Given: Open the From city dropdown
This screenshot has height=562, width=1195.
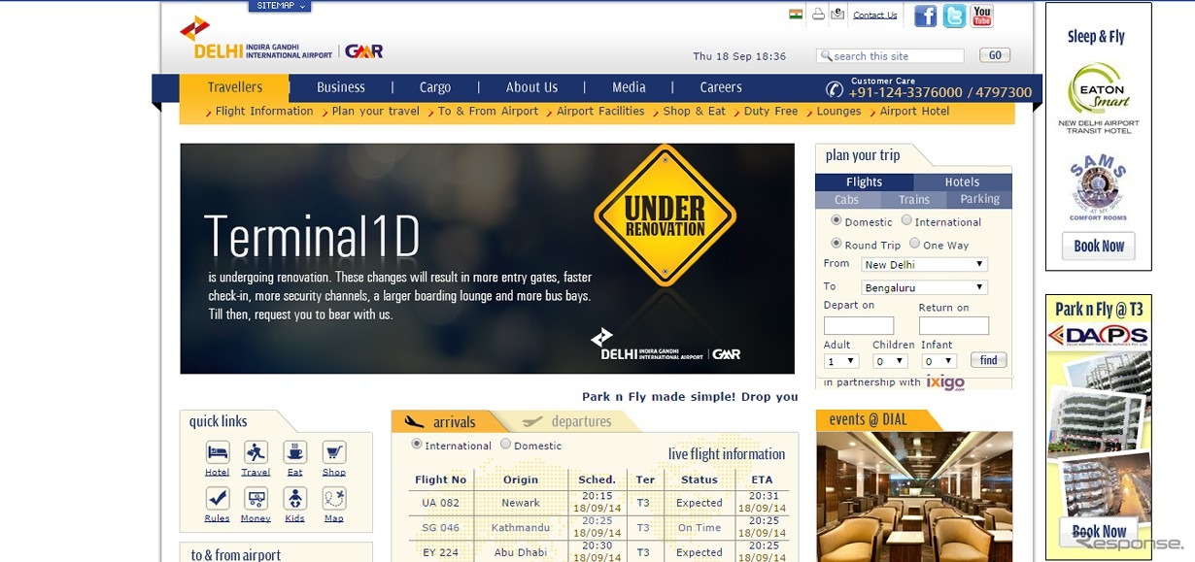Looking at the screenshot, I should tap(924, 264).
